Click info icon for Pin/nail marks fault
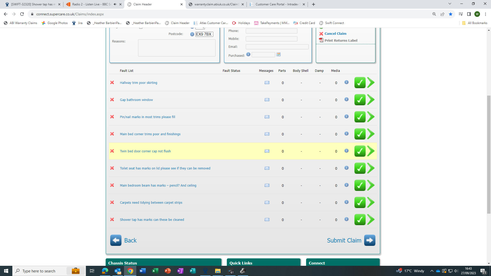Viewport: 491px width, 276px height. [x=346, y=117]
